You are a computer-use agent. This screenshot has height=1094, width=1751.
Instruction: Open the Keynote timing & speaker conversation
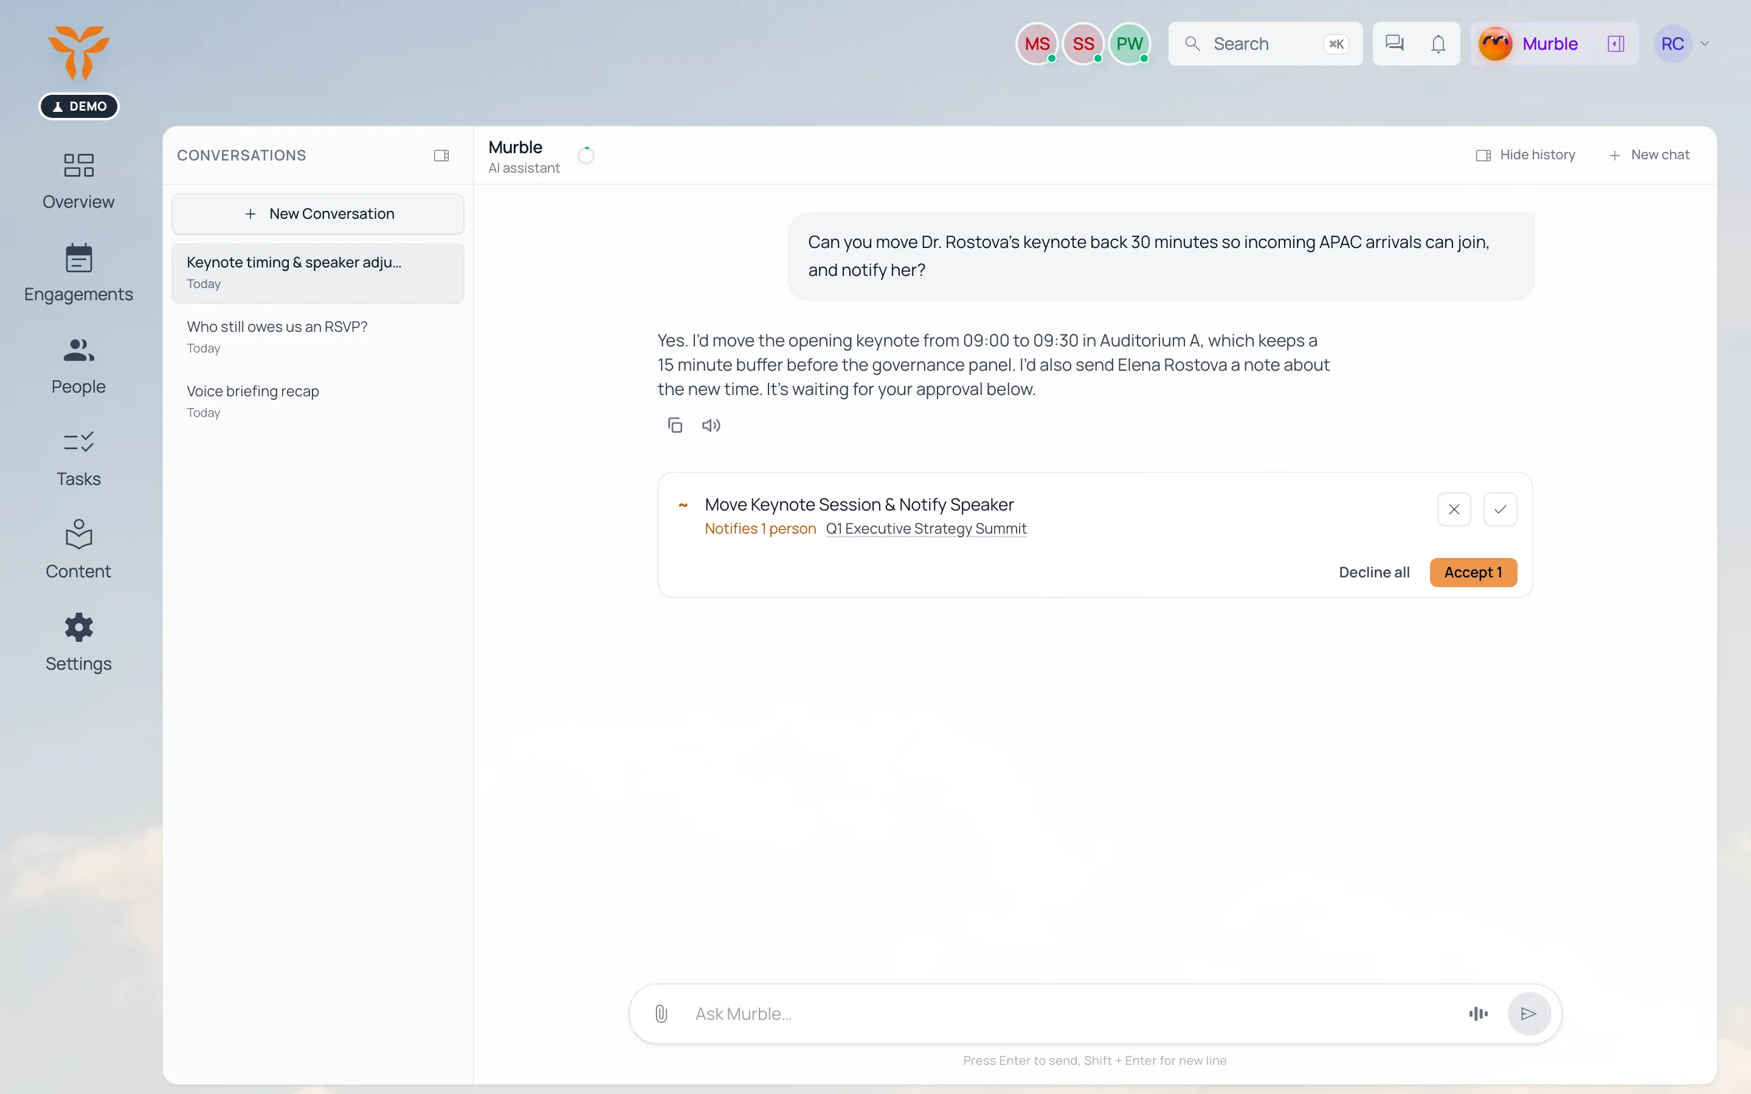click(x=317, y=273)
